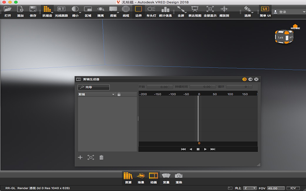306x191 pixels.
Task: Click the 选择 select tool icon
Action: tap(247, 9)
